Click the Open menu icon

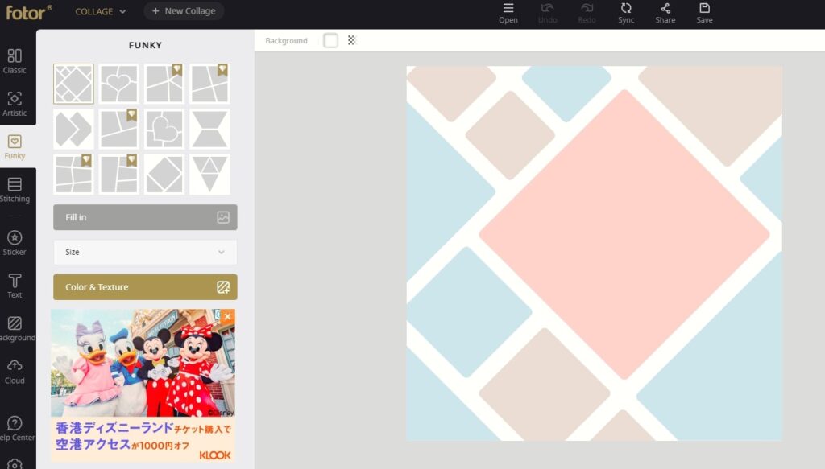pos(508,14)
